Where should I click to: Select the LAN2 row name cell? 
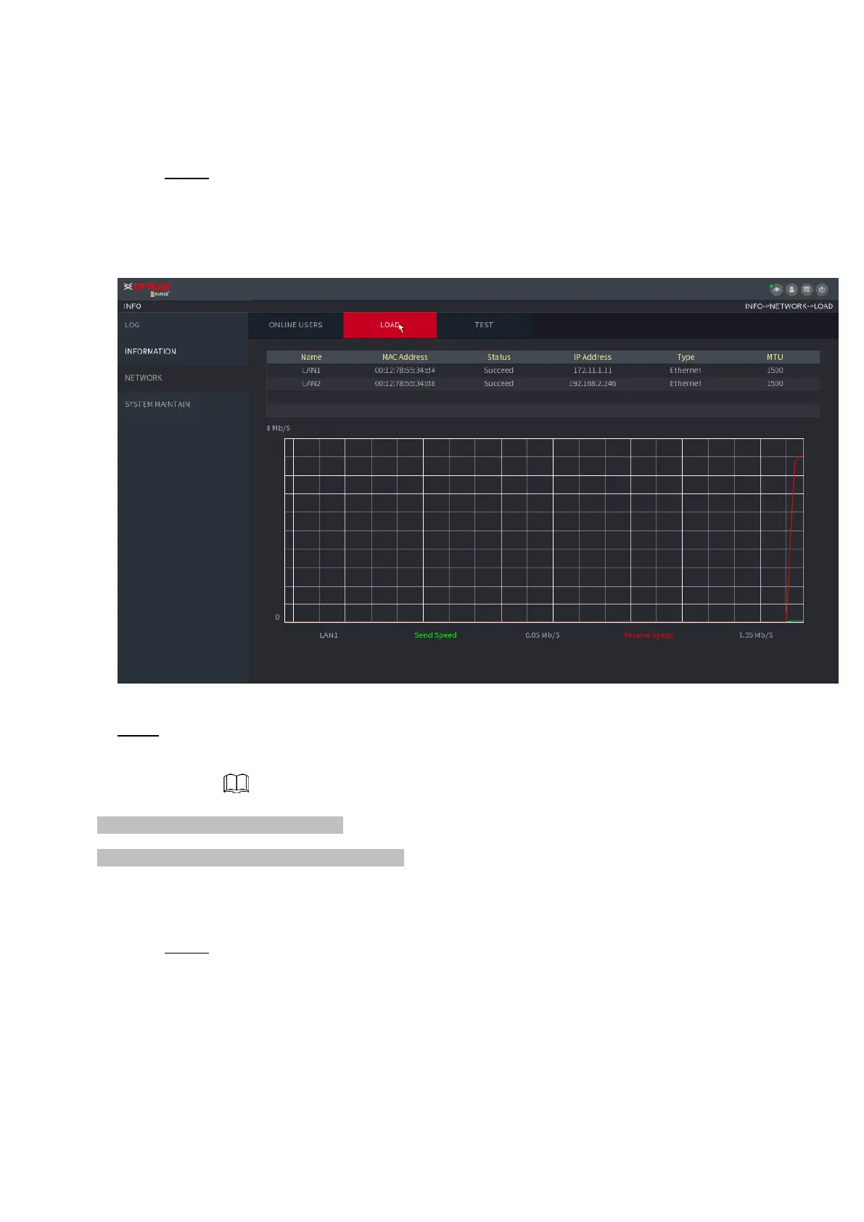(311, 383)
